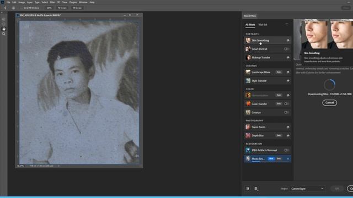Screen dimensions: 353x198
Task: Click the subtract-from-selection tool icon
Action: click(x=4, y=24)
